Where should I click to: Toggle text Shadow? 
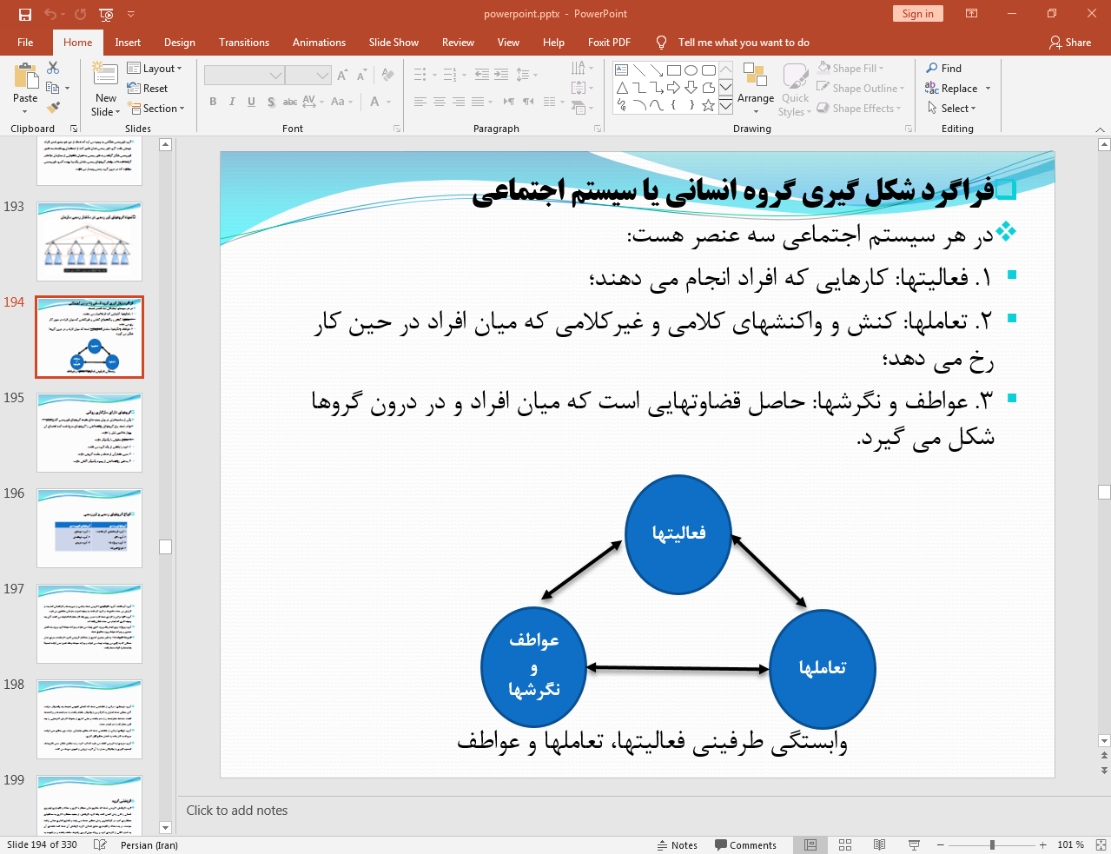point(271,102)
